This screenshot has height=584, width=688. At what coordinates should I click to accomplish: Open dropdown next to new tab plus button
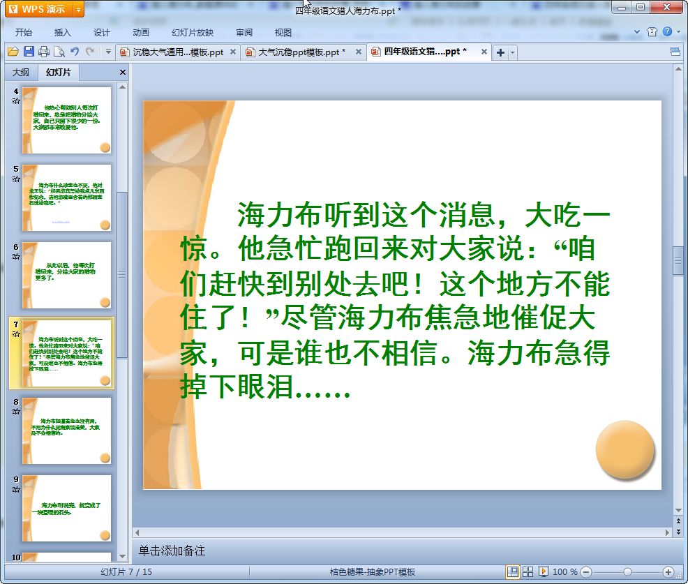click(x=512, y=52)
